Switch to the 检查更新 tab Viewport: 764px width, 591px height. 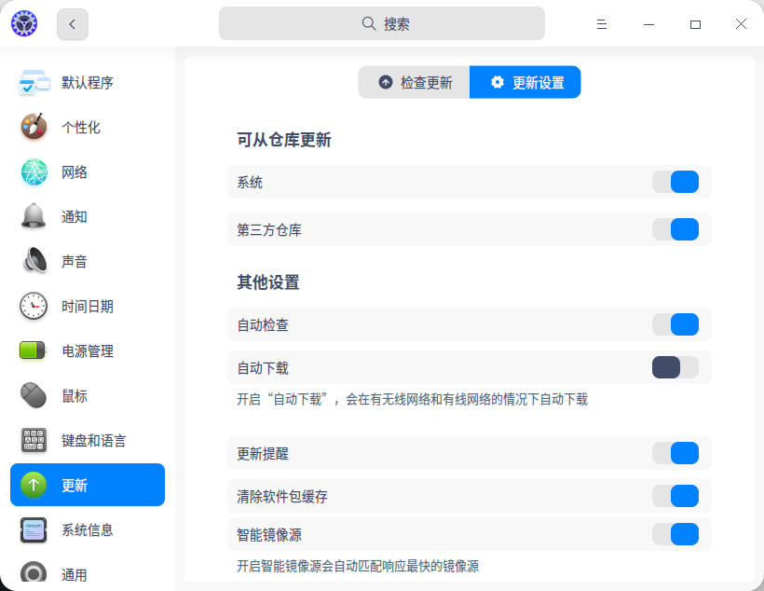point(414,82)
